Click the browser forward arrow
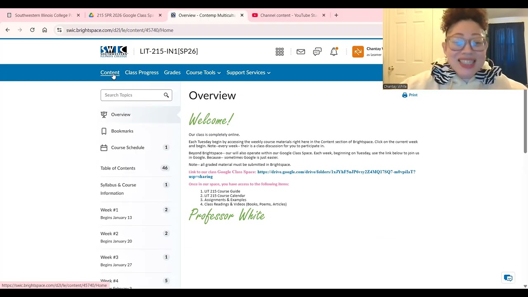Image resolution: width=528 pixels, height=297 pixels. click(x=20, y=30)
